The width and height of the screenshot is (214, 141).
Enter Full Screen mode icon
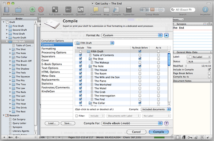(55, 9)
